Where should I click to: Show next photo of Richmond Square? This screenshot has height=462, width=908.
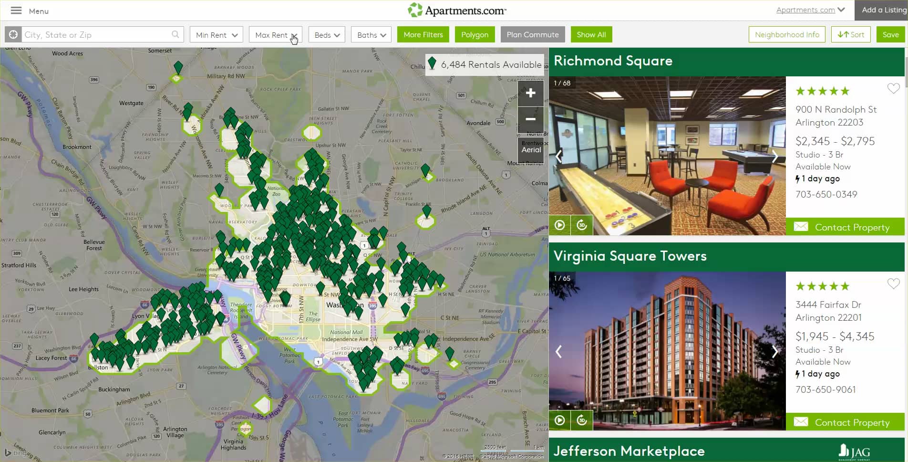pyautogui.click(x=774, y=156)
